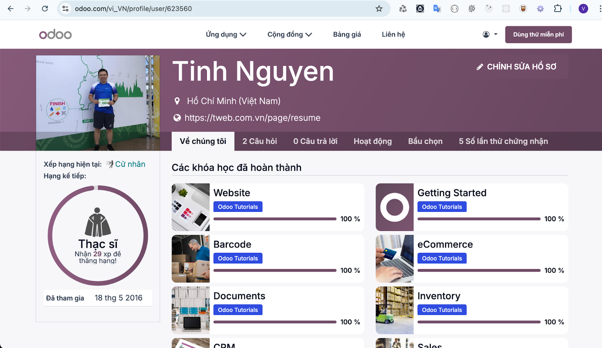602x348 pixels.
Task: Click the Inventory course progress bar
Action: click(x=479, y=322)
